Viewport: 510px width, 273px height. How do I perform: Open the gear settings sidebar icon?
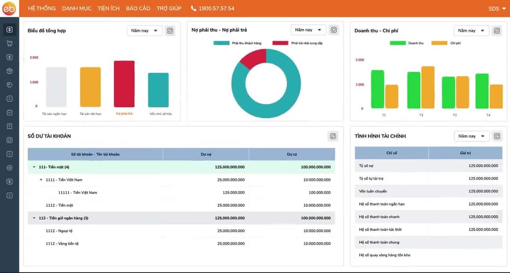pyautogui.click(x=9, y=168)
